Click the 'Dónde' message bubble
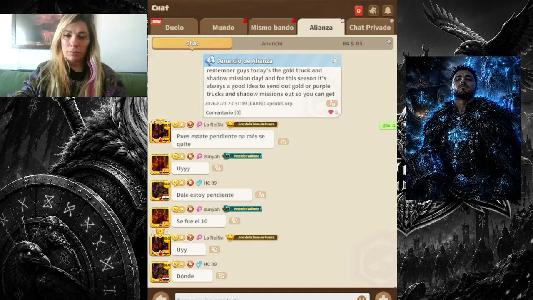Screen dimensions: 533x300 coord(192,276)
